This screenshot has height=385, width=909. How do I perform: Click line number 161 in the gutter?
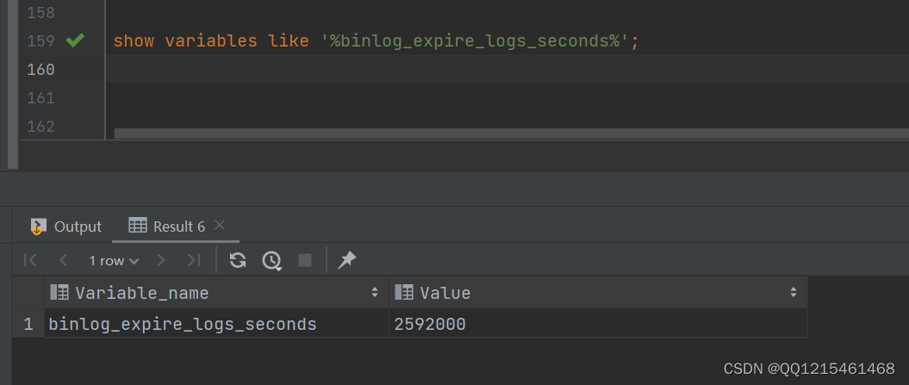coord(40,98)
